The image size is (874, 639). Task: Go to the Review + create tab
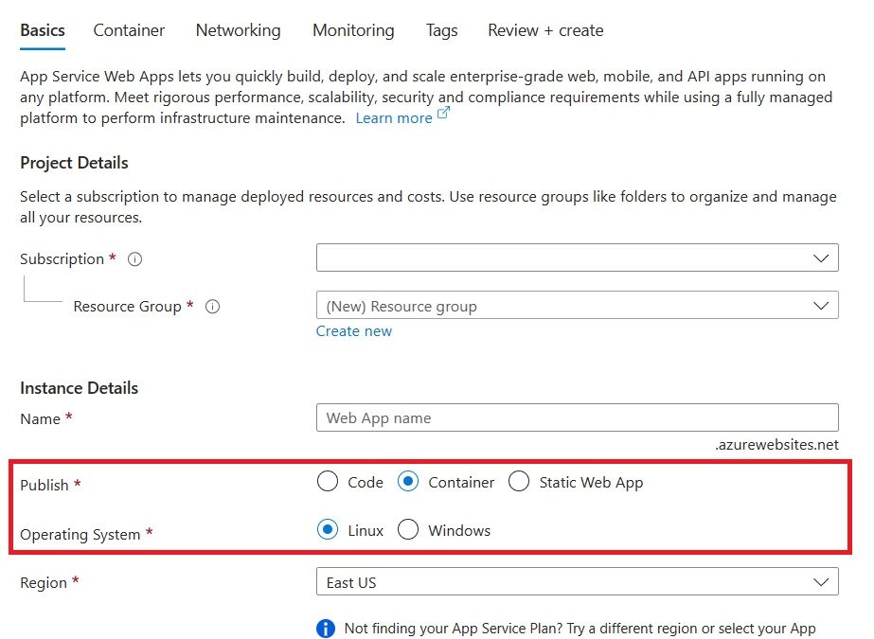click(545, 30)
